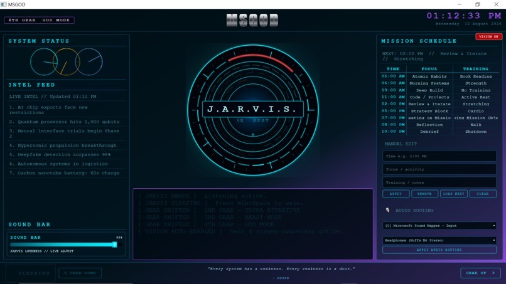This screenshot has height=284, width=506.
Task: Click the microphone icon beside Audio Routing
Action: pyautogui.click(x=387, y=210)
